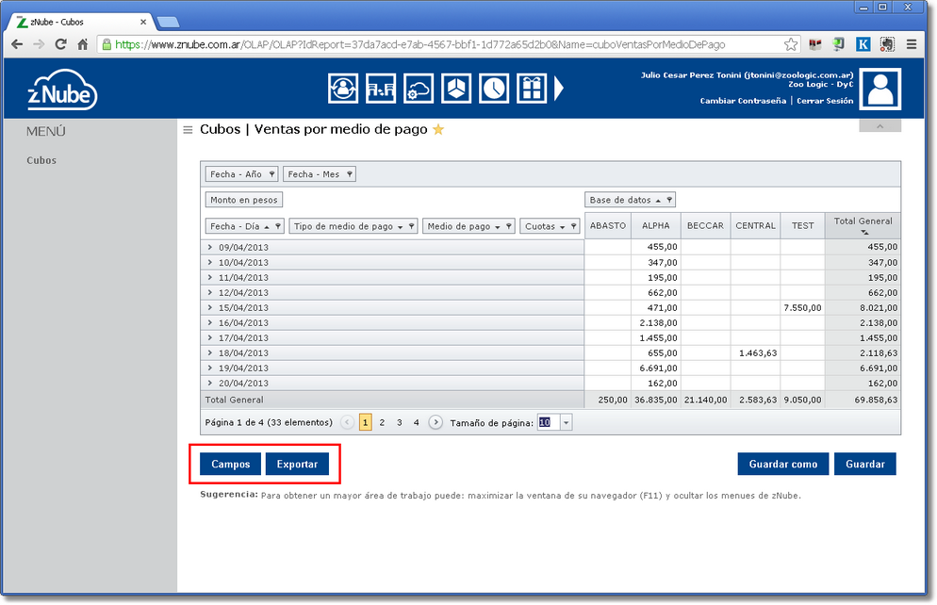Collapse the top header panel chevron

point(879,125)
